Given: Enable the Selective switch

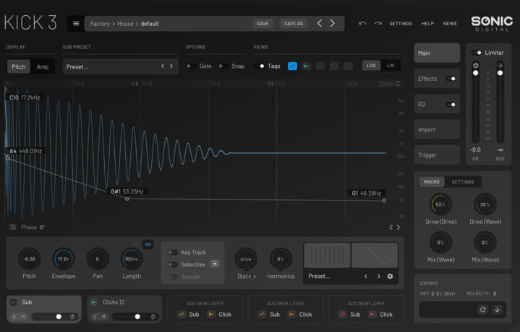Looking at the screenshot, I should point(172,264).
